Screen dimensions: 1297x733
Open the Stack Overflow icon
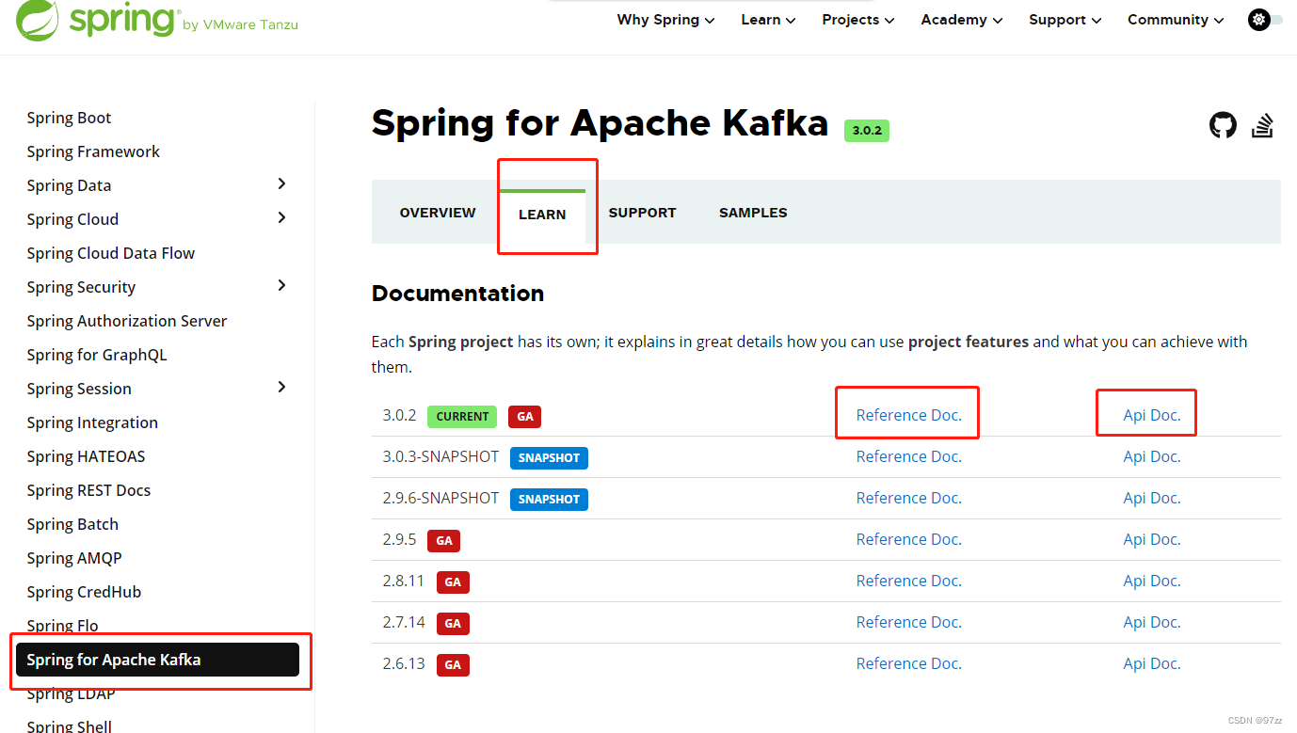pos(1262,125)
